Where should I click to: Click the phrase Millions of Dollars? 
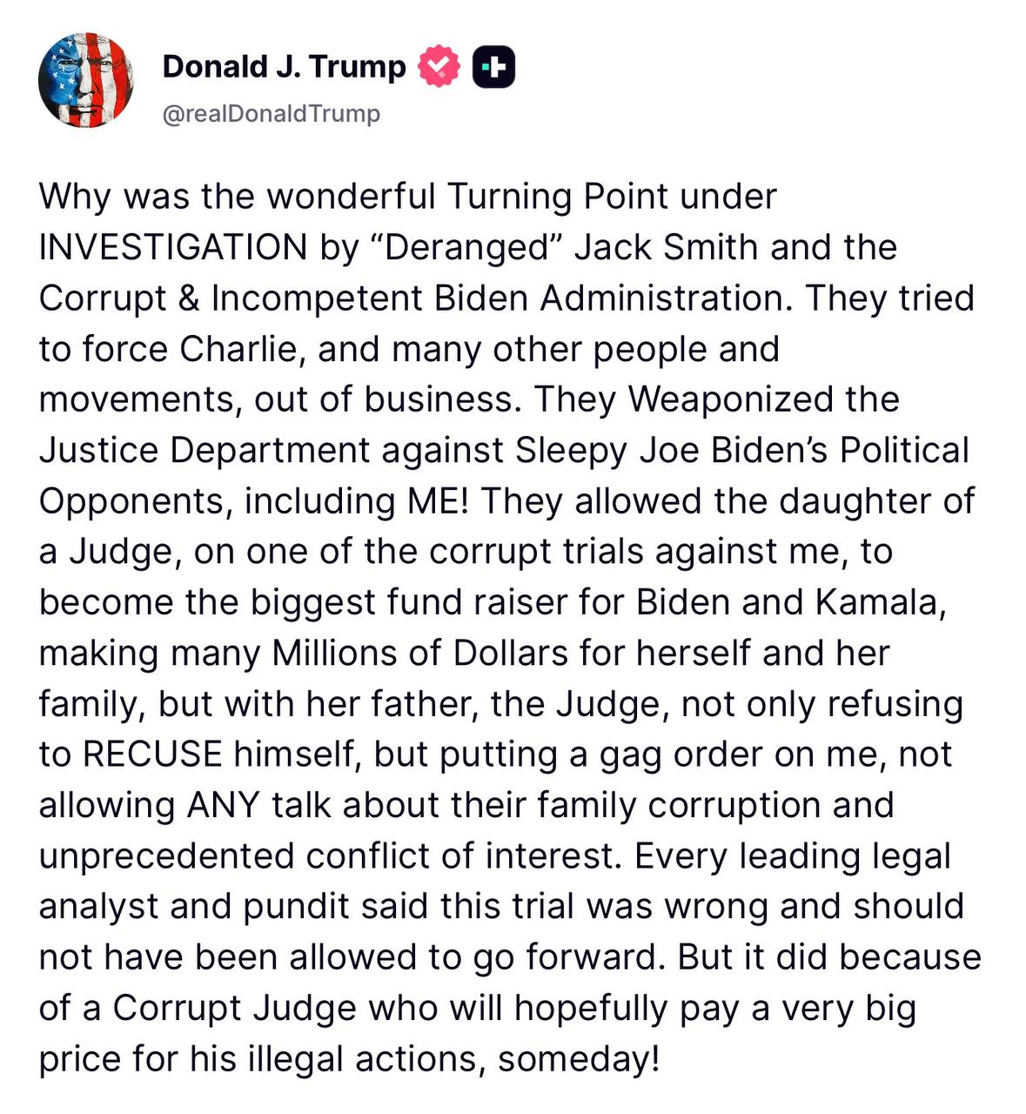coord(420,653)
